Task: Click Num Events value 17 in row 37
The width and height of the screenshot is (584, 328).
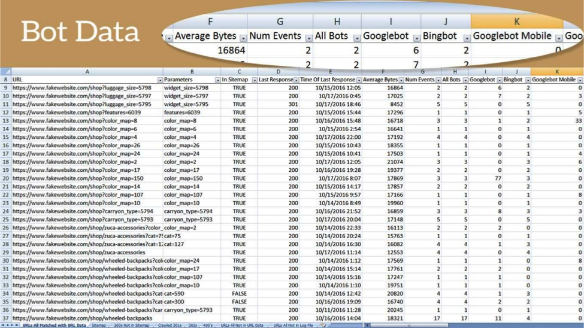Action: 423,318
